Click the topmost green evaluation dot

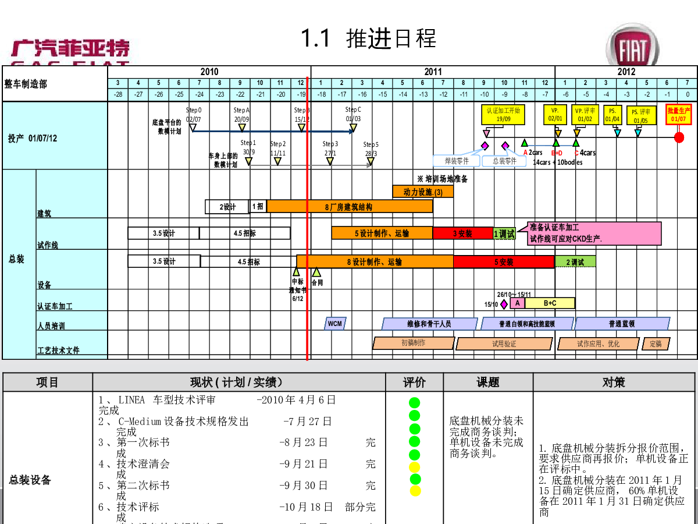coord(414,402)
